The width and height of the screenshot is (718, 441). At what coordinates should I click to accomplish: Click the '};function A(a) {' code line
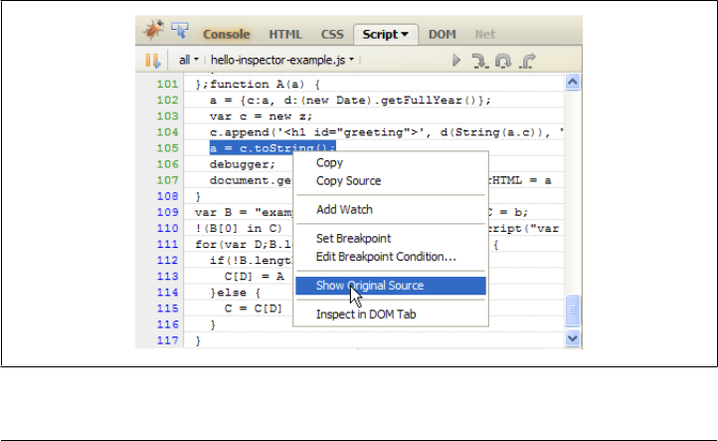point(258,85)
